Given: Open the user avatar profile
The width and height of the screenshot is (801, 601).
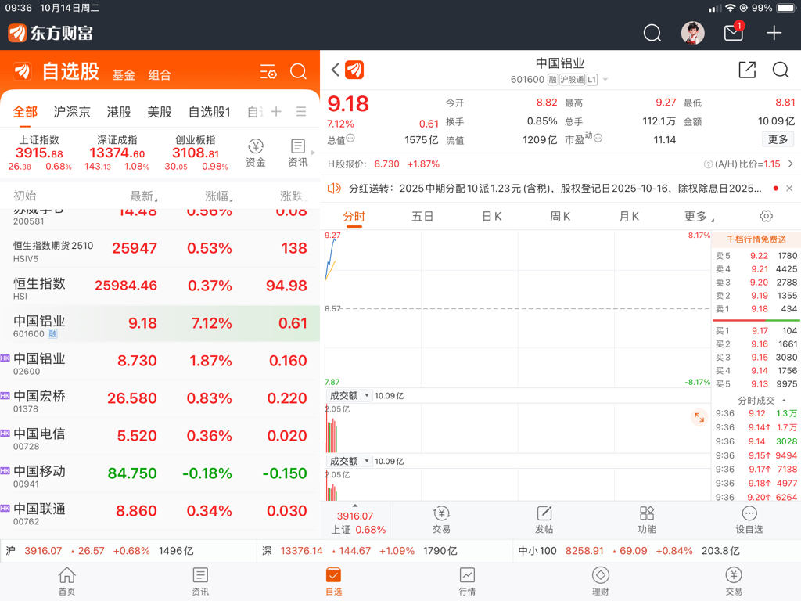Looking at the screenshot, I should pyautogui.click(x=693, y=33).
